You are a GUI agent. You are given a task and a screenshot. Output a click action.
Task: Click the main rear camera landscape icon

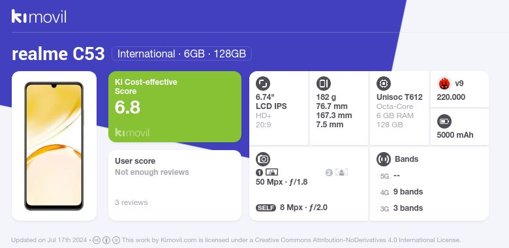tap(271, 172)
